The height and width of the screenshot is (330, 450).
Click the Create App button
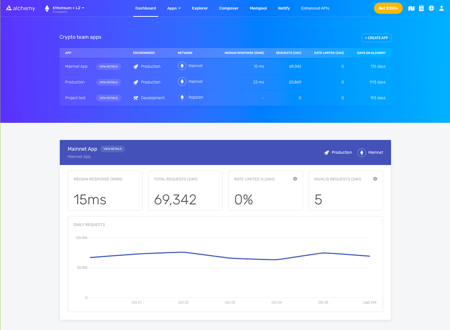pyautogui.click(x=376, y=38)
